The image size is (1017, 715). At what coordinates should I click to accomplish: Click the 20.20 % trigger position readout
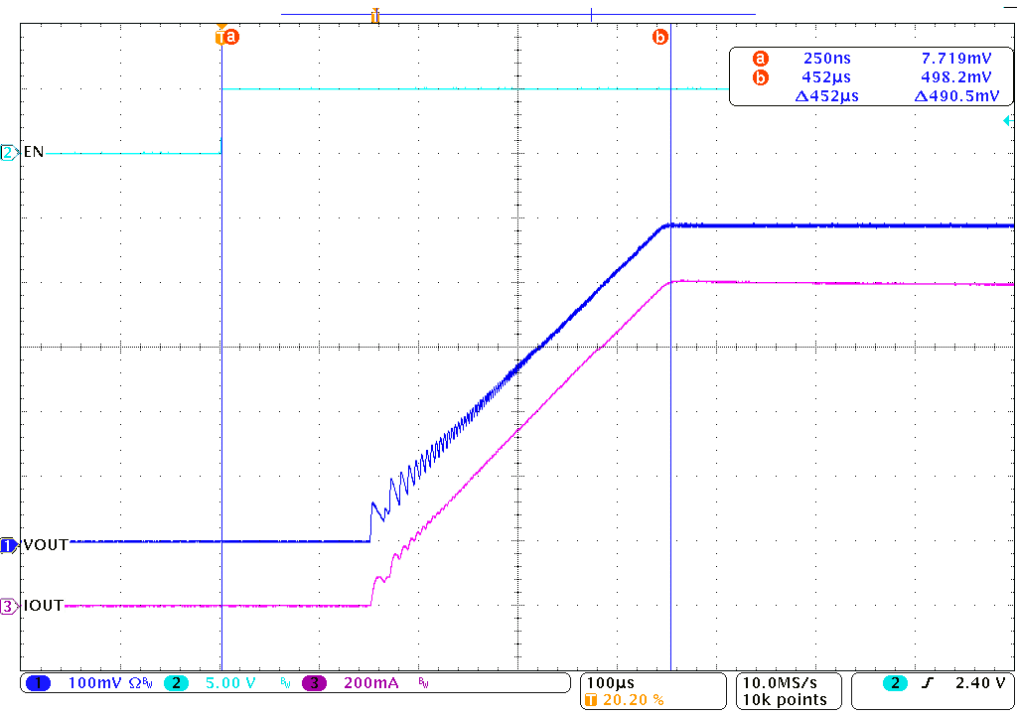[632, 700]
